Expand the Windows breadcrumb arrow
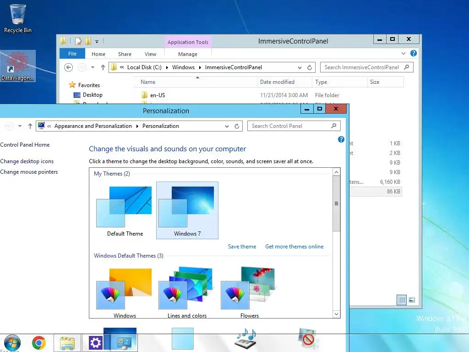This screenshot has width=469, height=352. pyautogui.click(x=200, y=67)
